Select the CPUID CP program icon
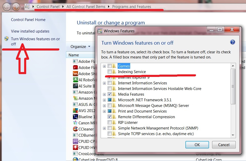Viewport: 246px width, 161px height. coord(75,141)
